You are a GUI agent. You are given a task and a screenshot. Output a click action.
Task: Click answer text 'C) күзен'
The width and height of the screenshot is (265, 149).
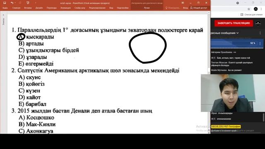tap(29, 91)
